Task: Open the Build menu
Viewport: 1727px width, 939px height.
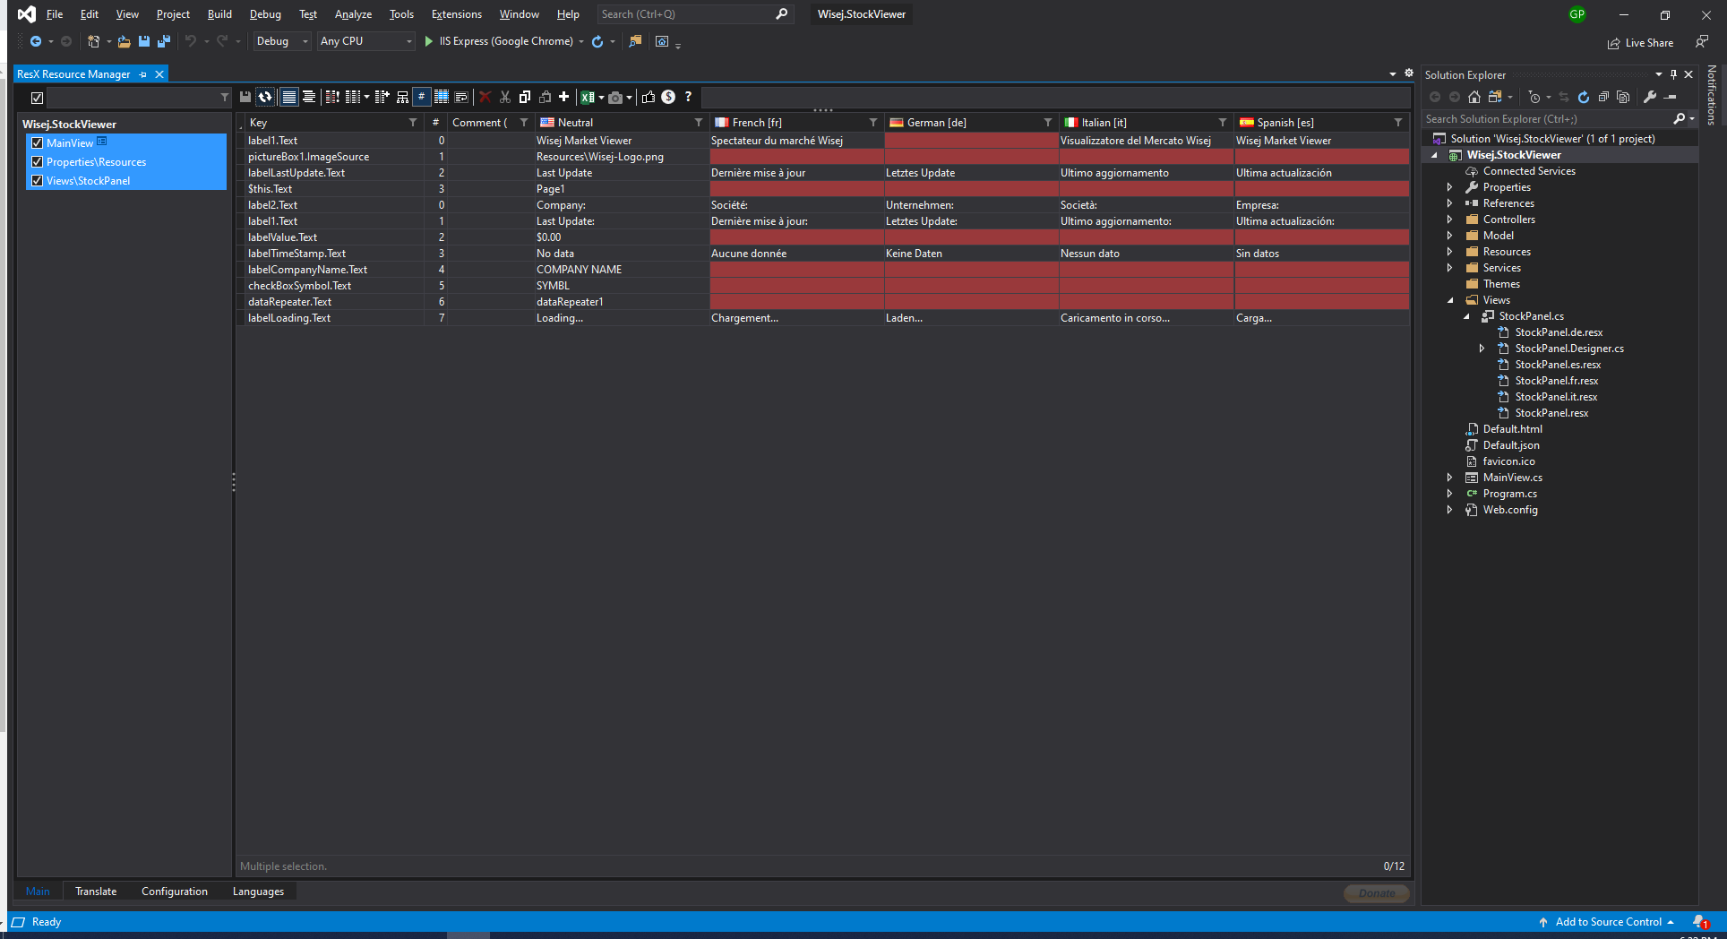Action: point(219,14)
